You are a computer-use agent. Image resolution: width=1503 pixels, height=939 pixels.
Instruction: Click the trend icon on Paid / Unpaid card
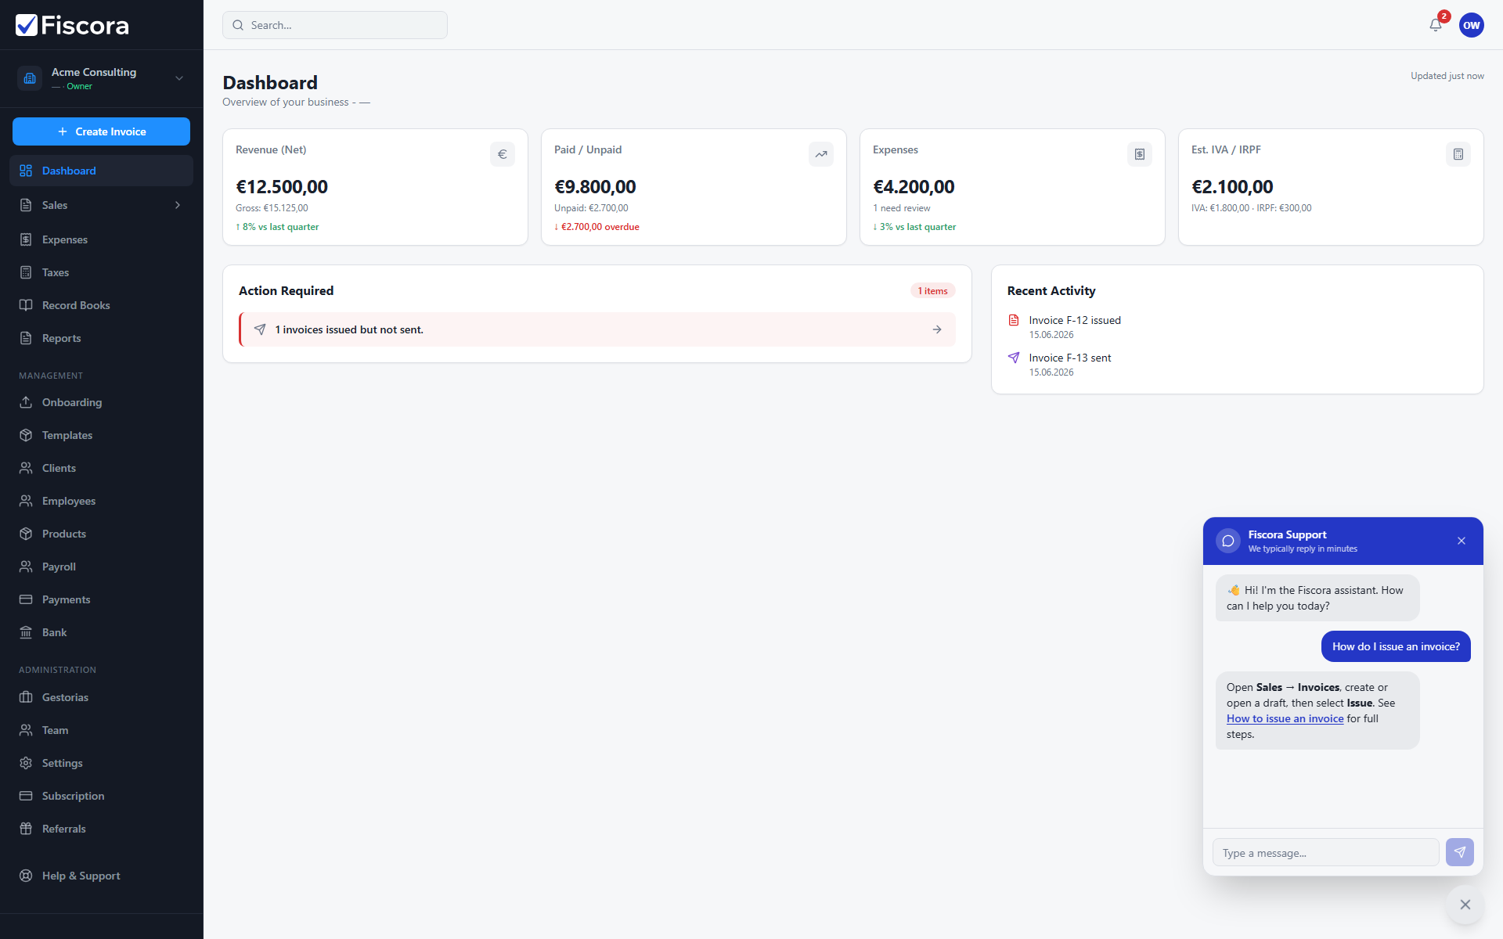point(821,154)
